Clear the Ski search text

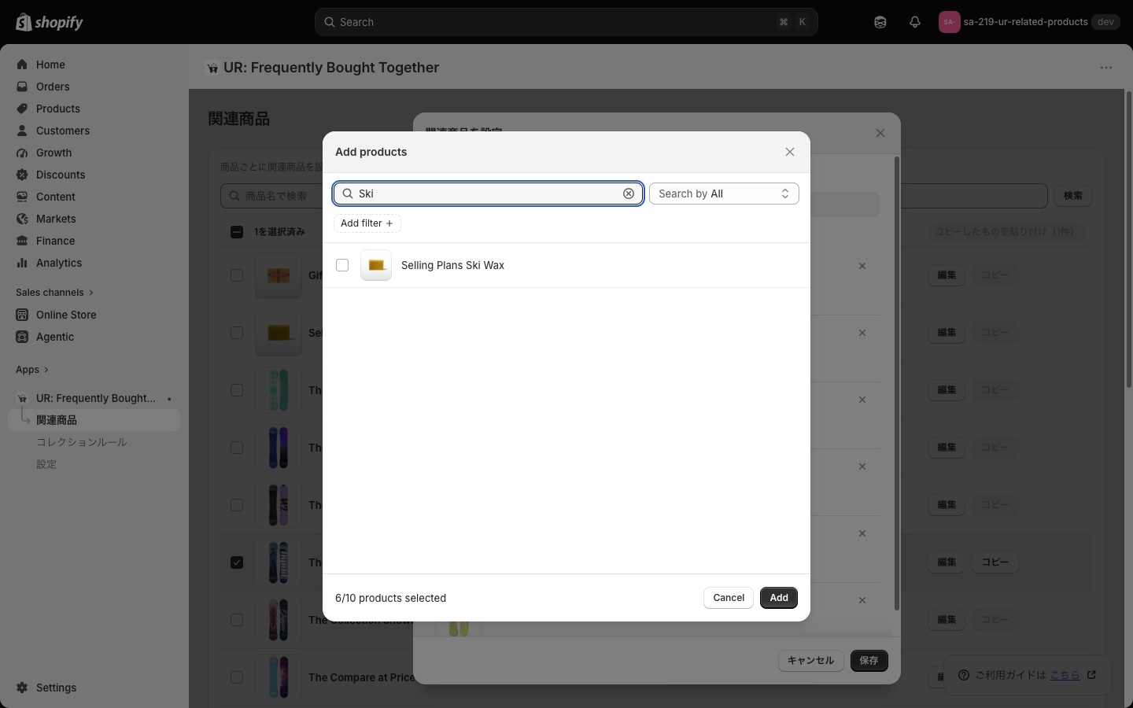[x=629, y=194]
